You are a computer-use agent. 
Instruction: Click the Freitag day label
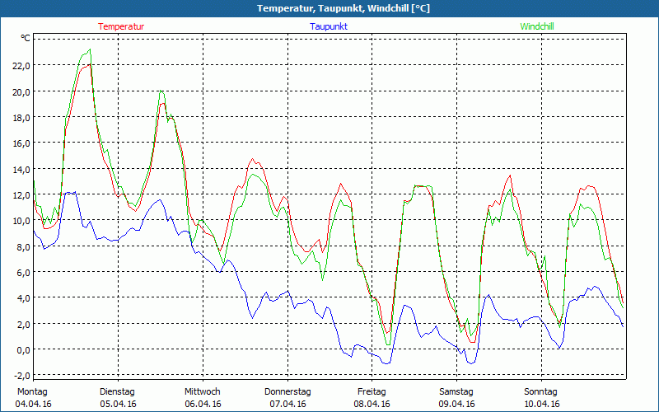[x=372, y=392]
